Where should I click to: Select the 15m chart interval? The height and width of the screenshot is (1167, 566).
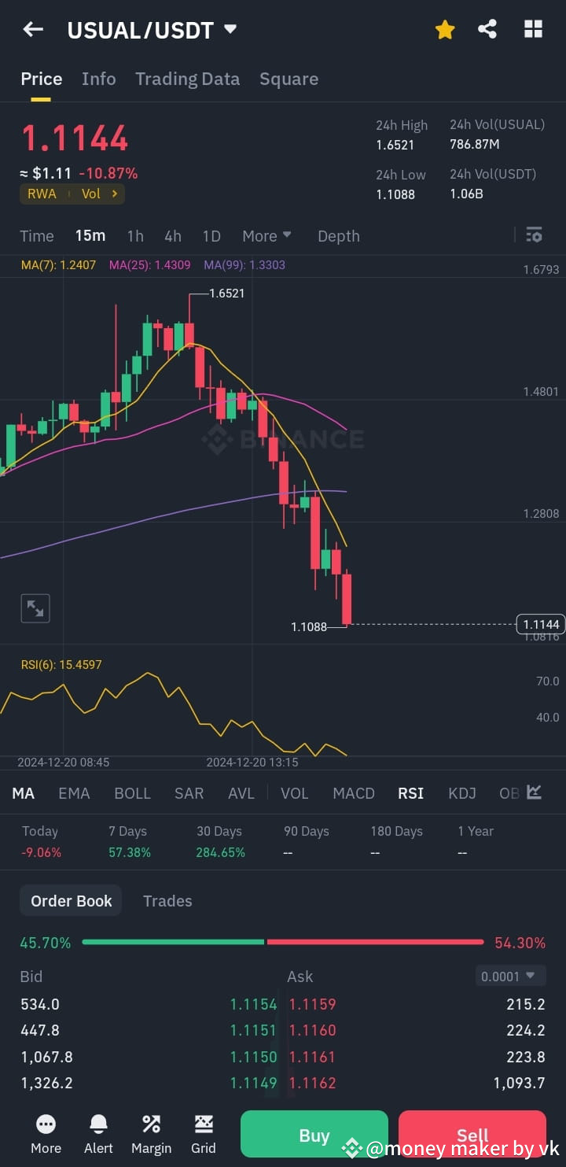[x=90, y=236]
